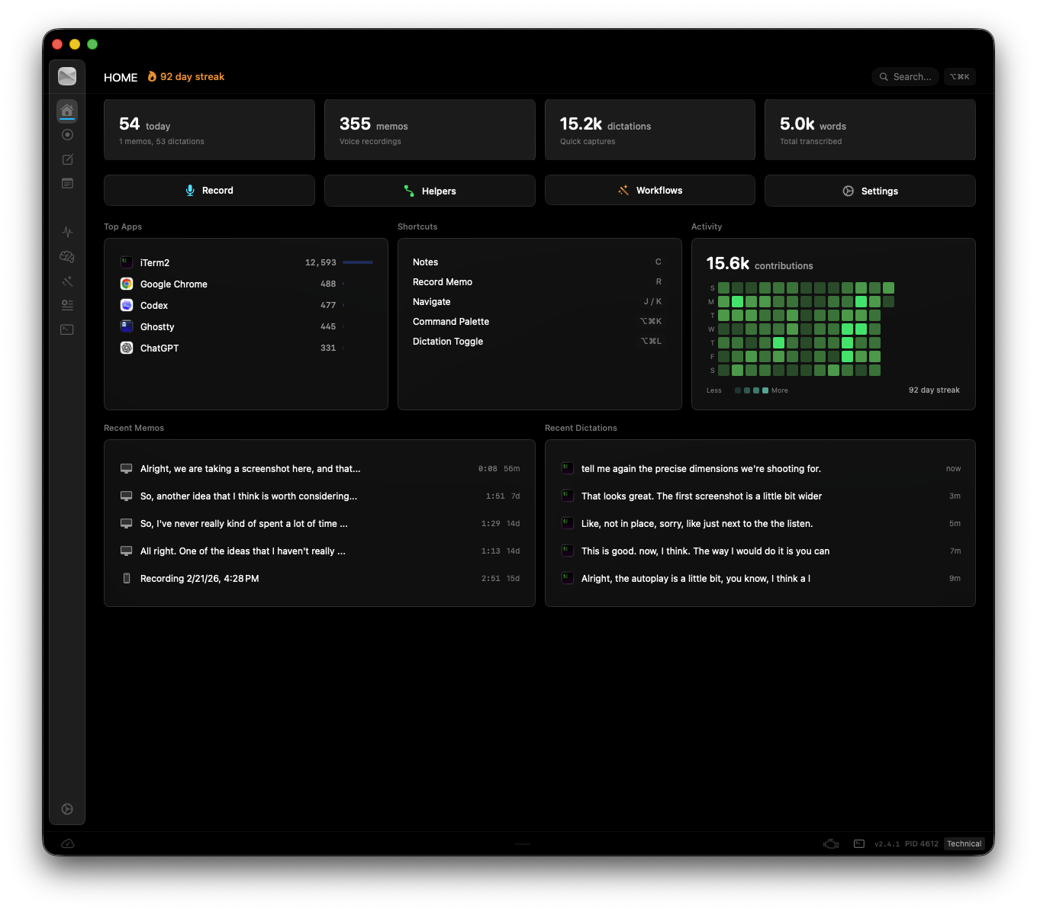Expand the Top Apps panel header
The image size is (1037, 912).
pos(123,226)
